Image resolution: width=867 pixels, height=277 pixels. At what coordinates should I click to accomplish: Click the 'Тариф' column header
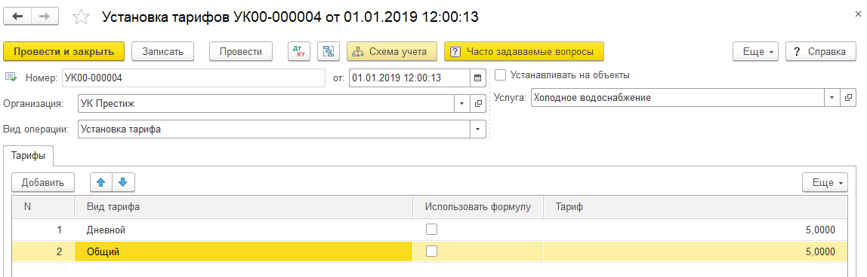point(696,207)
